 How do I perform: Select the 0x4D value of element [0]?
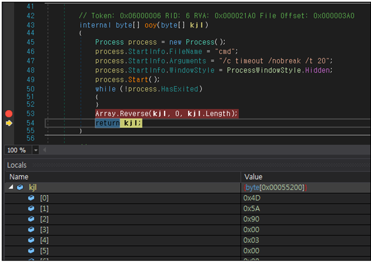coord(251,198)
